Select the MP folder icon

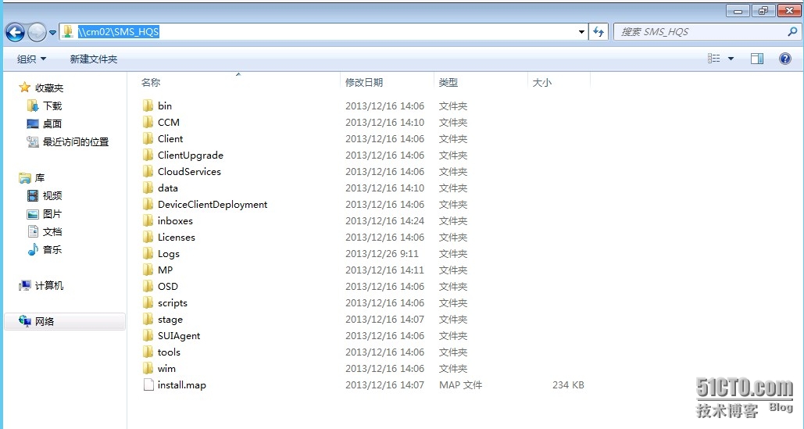coord(148,270)
